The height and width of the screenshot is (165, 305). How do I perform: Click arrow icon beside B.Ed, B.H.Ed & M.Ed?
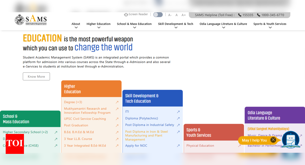tap(117, 132)
